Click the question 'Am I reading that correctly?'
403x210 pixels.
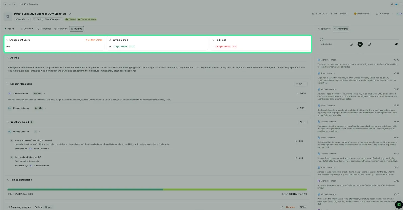[x=28, y=157]
